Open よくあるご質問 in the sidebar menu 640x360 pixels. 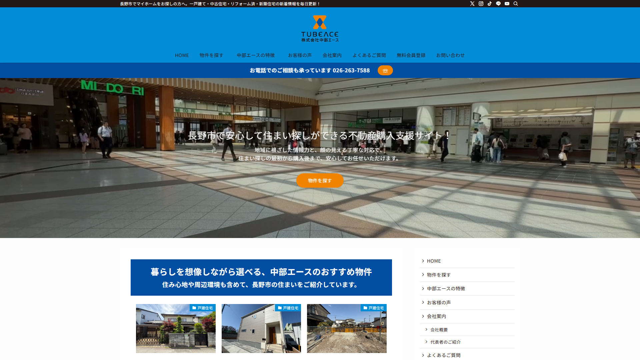coord(467,355)
